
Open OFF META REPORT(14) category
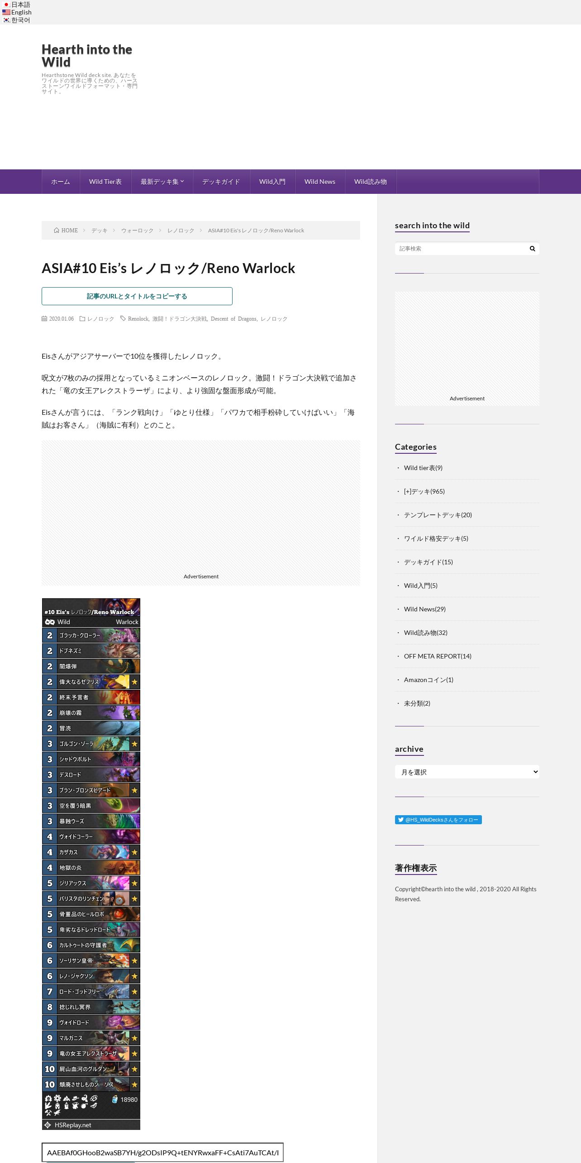click(x=438, y=656)
